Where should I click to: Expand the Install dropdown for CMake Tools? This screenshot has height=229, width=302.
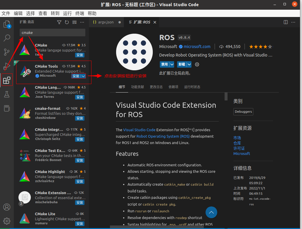coord(83,76)
